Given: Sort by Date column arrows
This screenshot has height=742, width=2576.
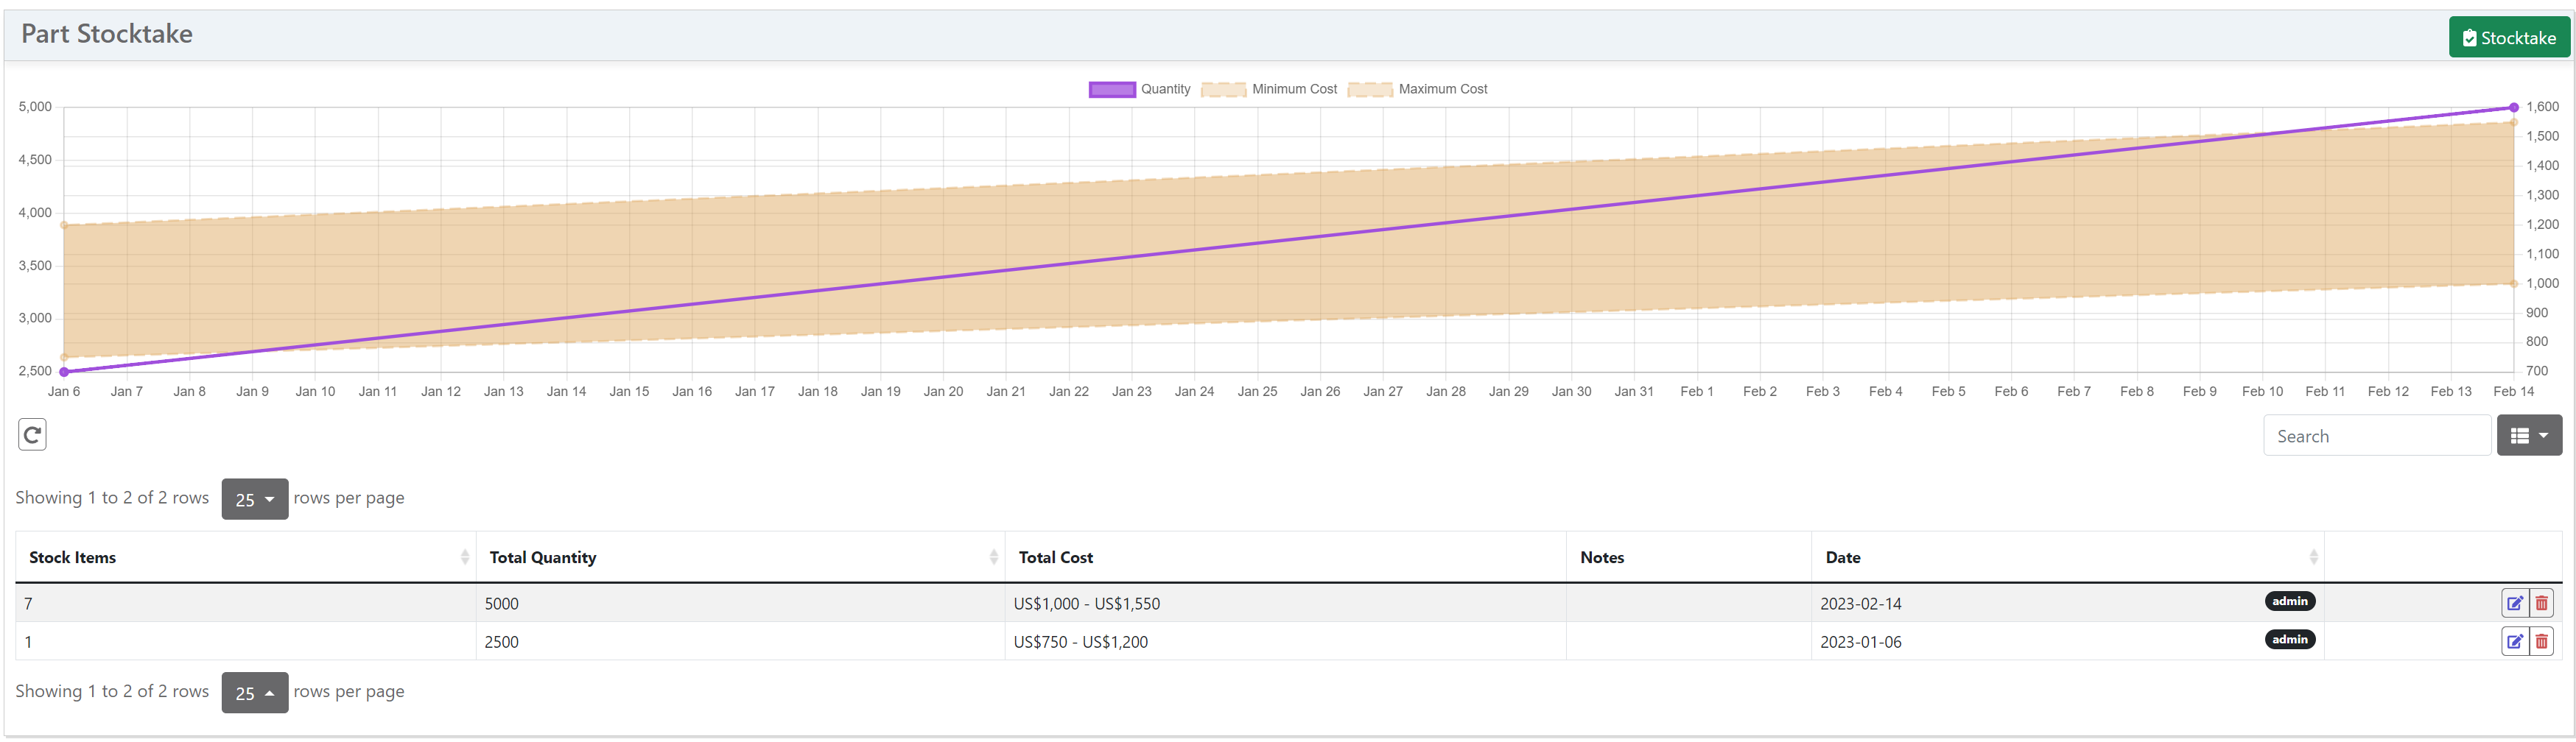Looking at the screenshot, I should pos(2313,557).
